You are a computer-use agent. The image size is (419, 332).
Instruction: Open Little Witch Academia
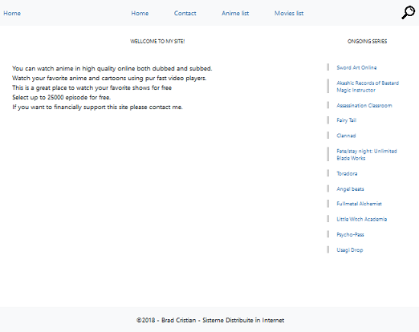tap(362, 219)
